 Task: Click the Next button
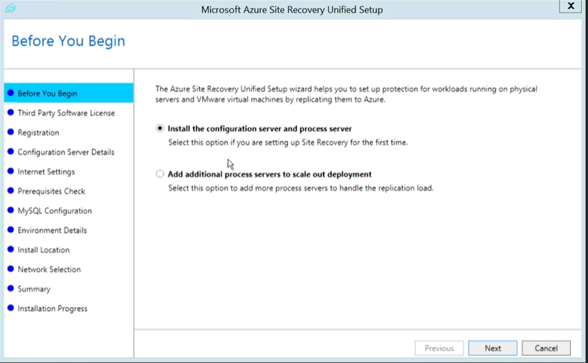492,348
